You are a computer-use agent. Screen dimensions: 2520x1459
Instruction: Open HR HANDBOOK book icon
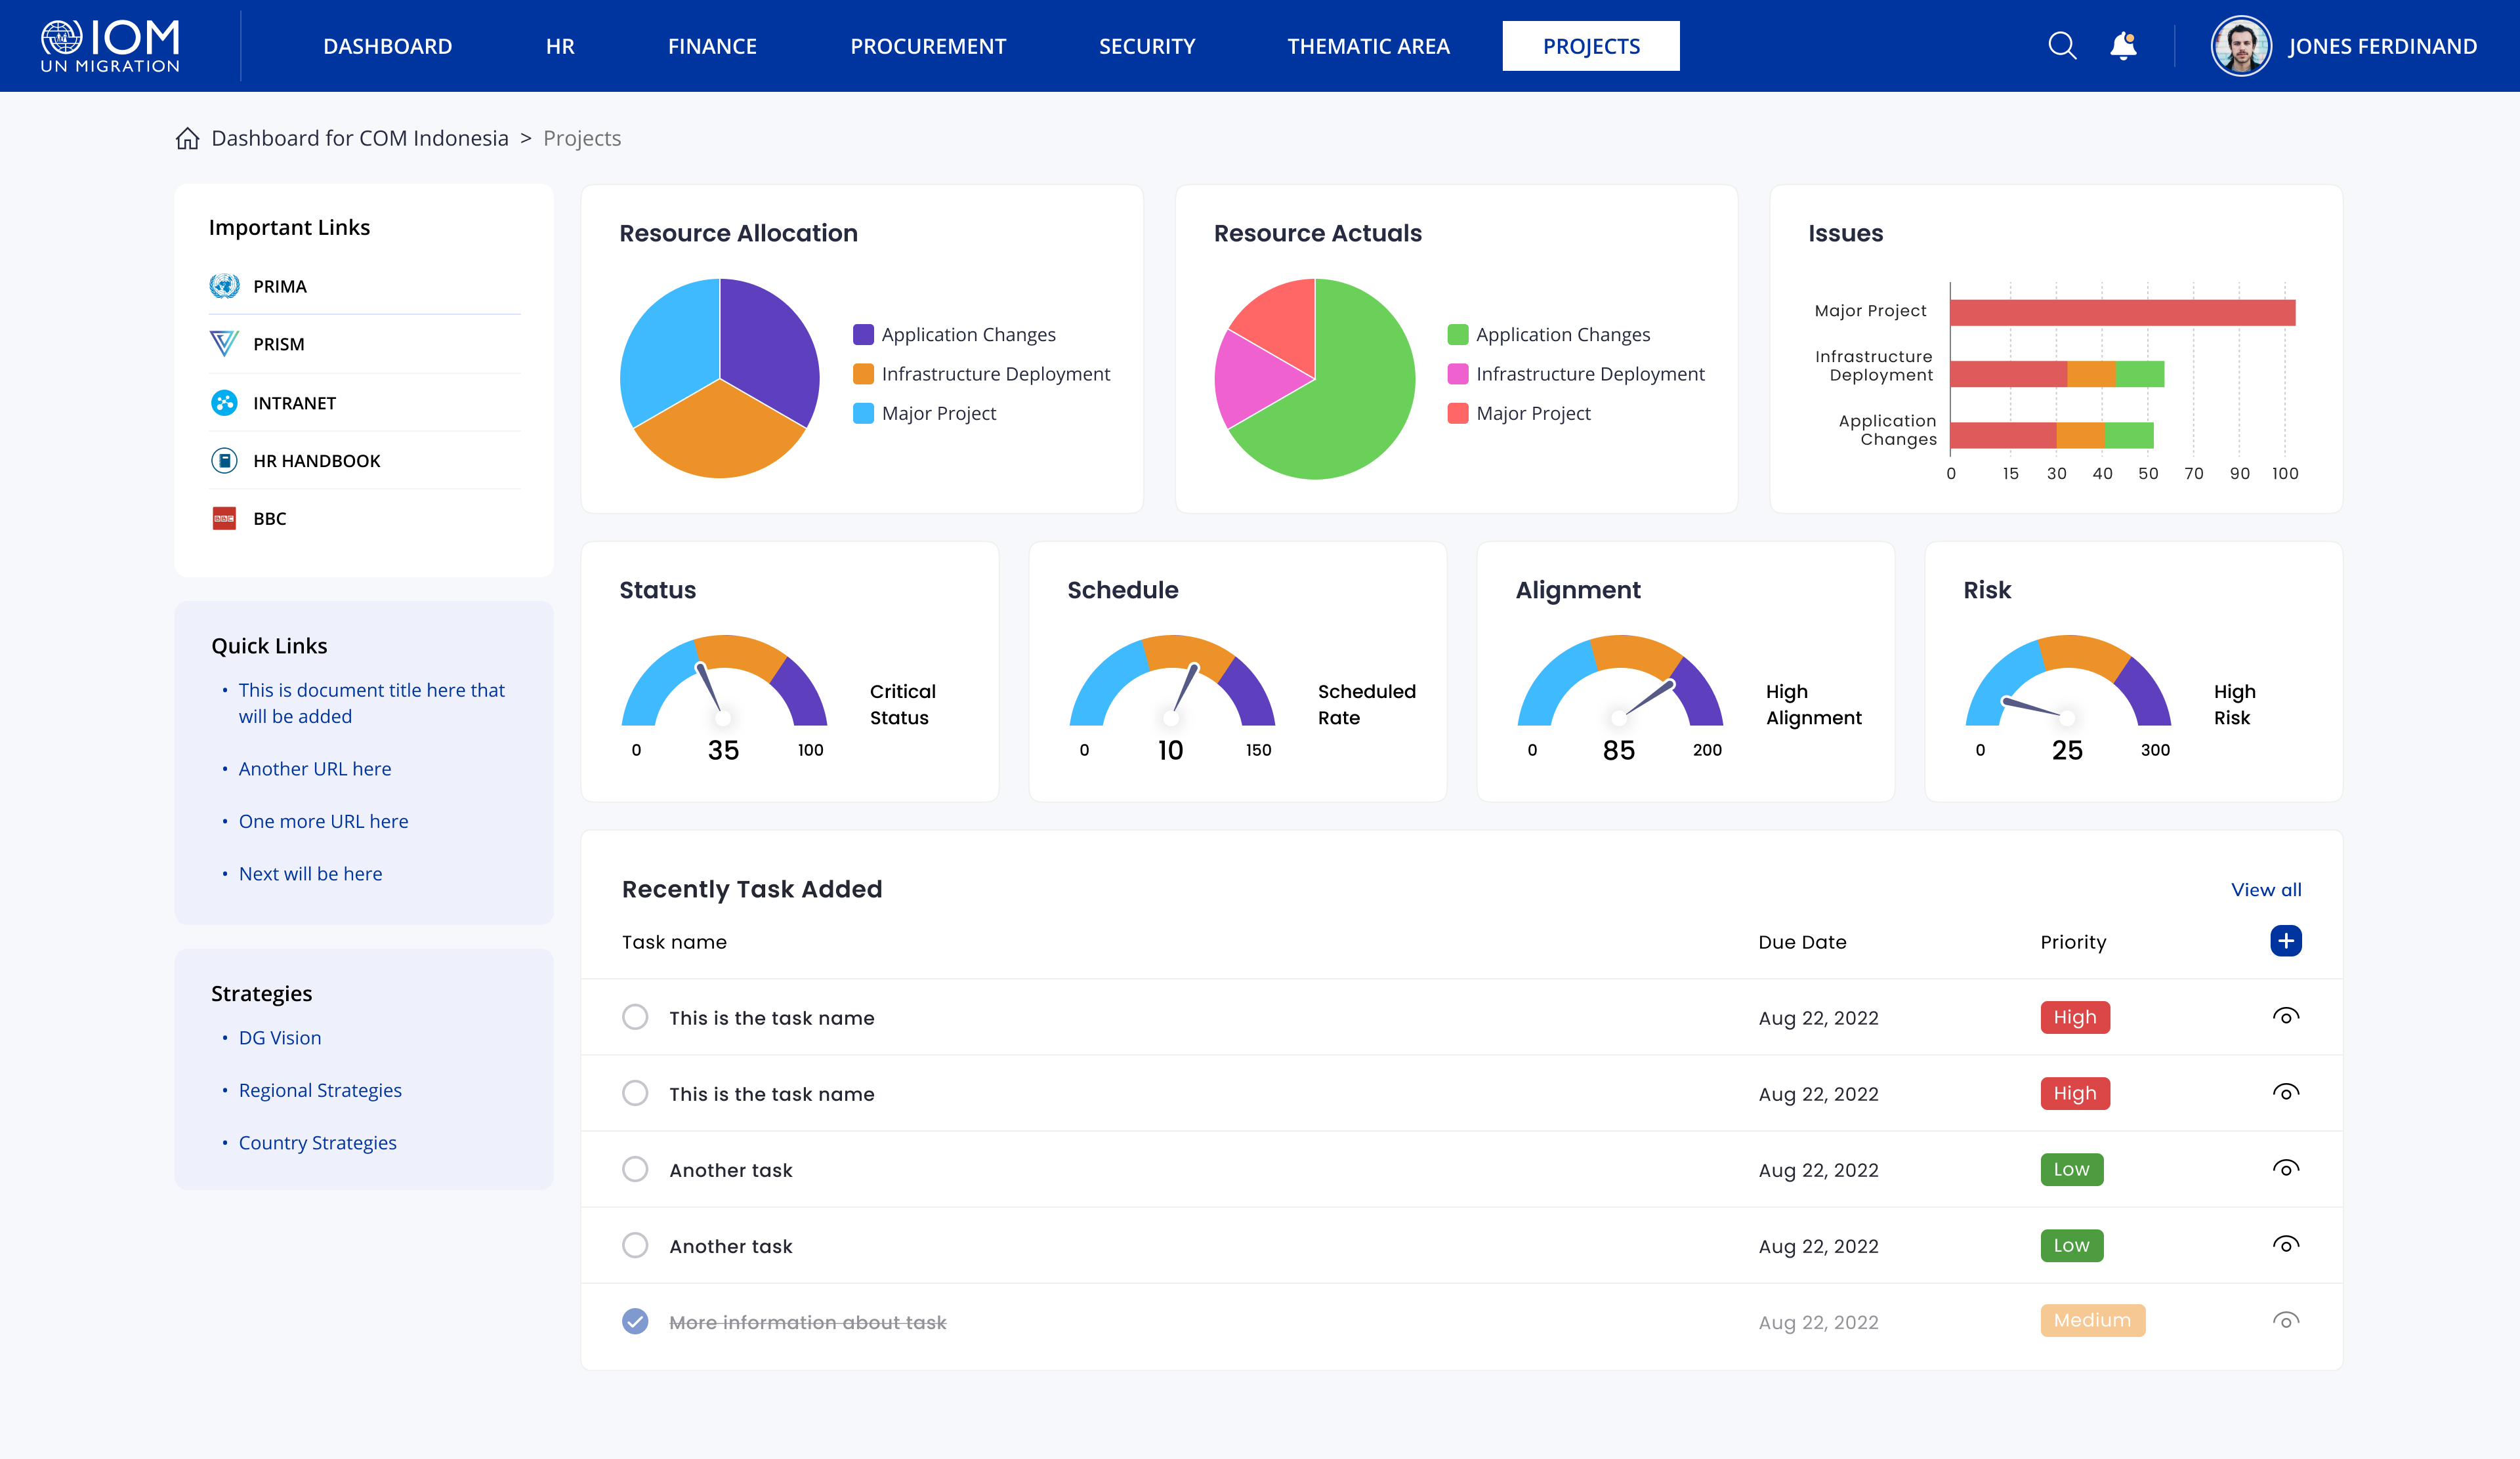point(224,461)
